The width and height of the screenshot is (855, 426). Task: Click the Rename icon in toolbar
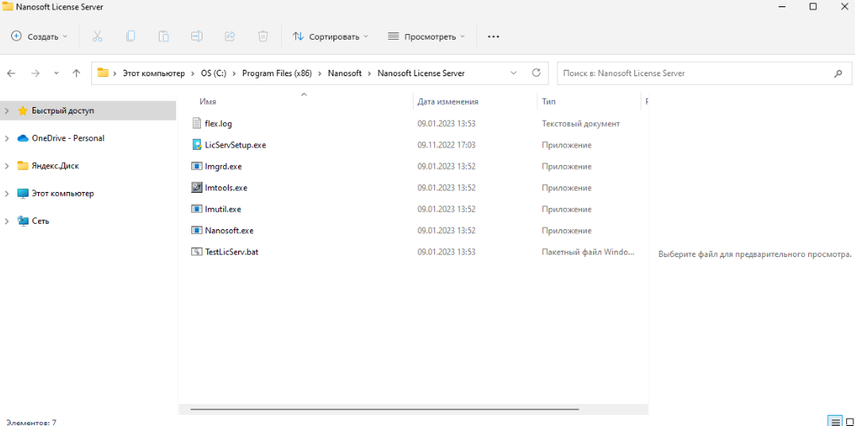[197, 36]
